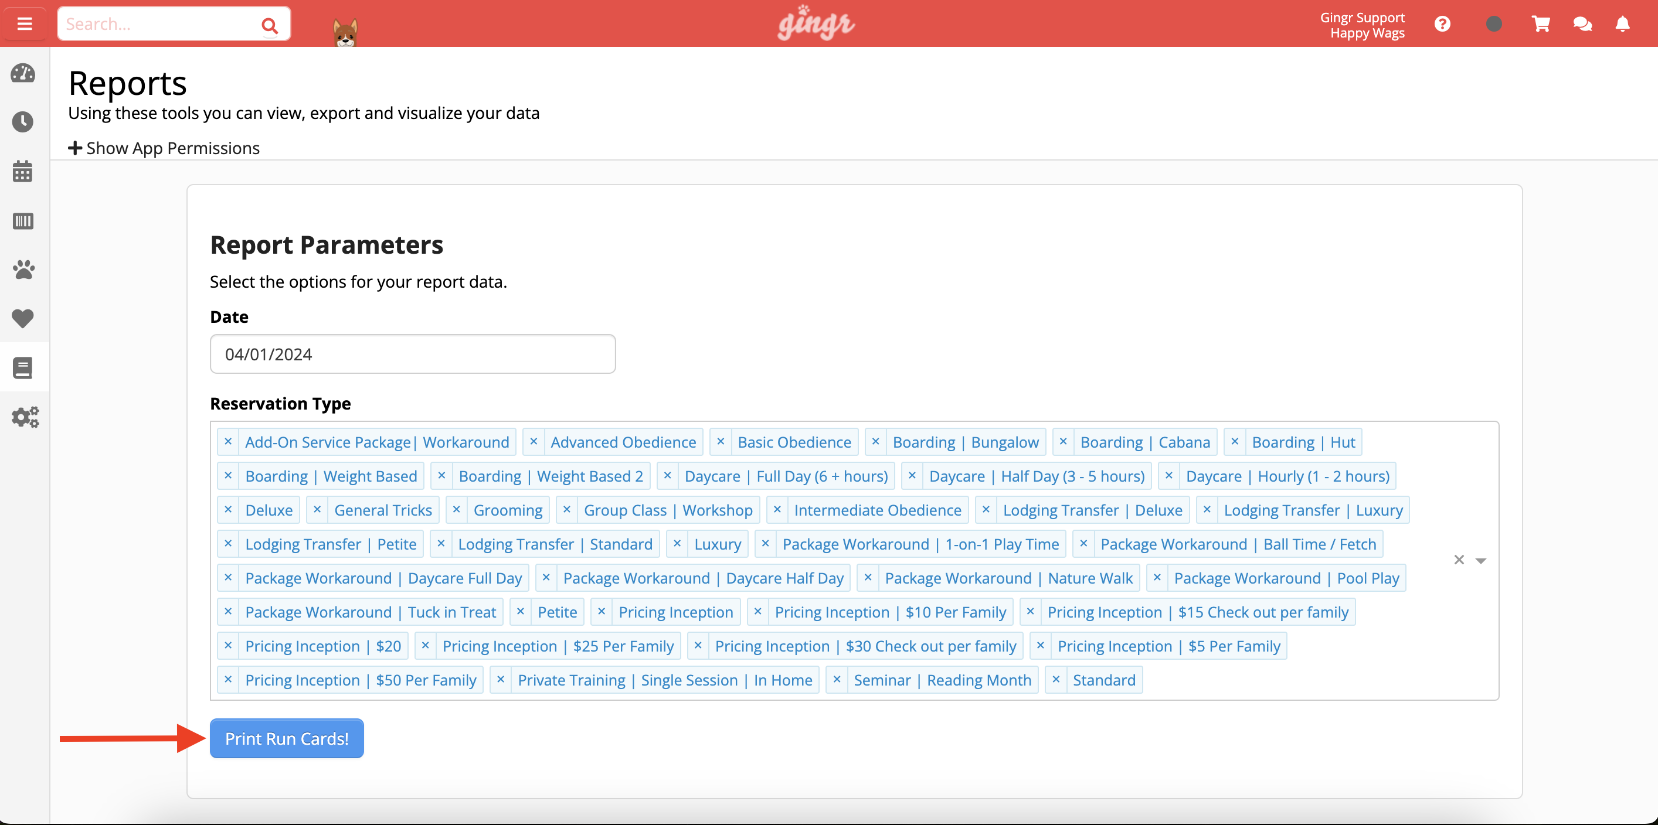
Task: Remove Lodging Transfer | Petite tag
Action: pyautogui.click(x=228, y=544)
